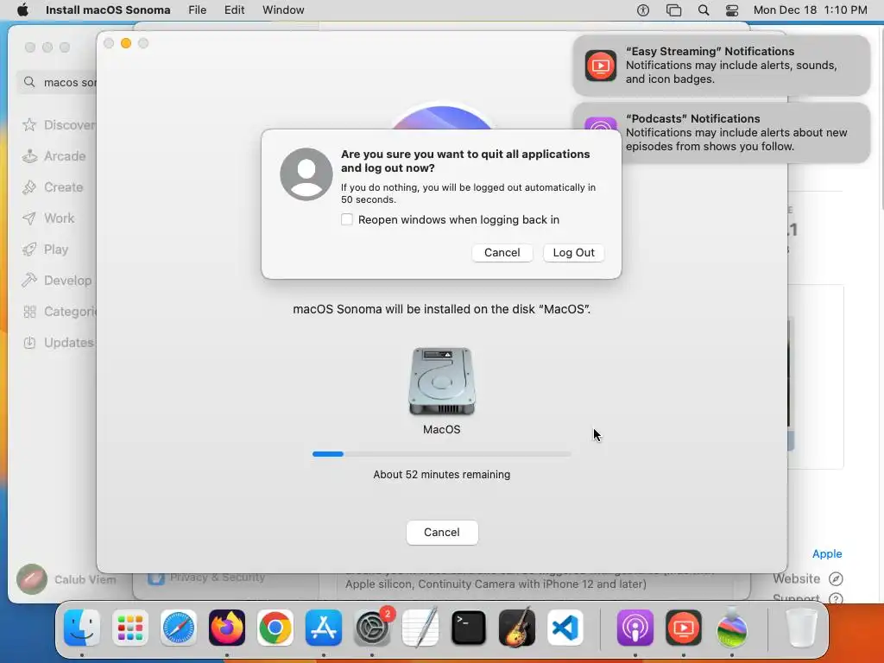Open Launchpad from the Dock
Screen dimensions: 884x663
130,628
